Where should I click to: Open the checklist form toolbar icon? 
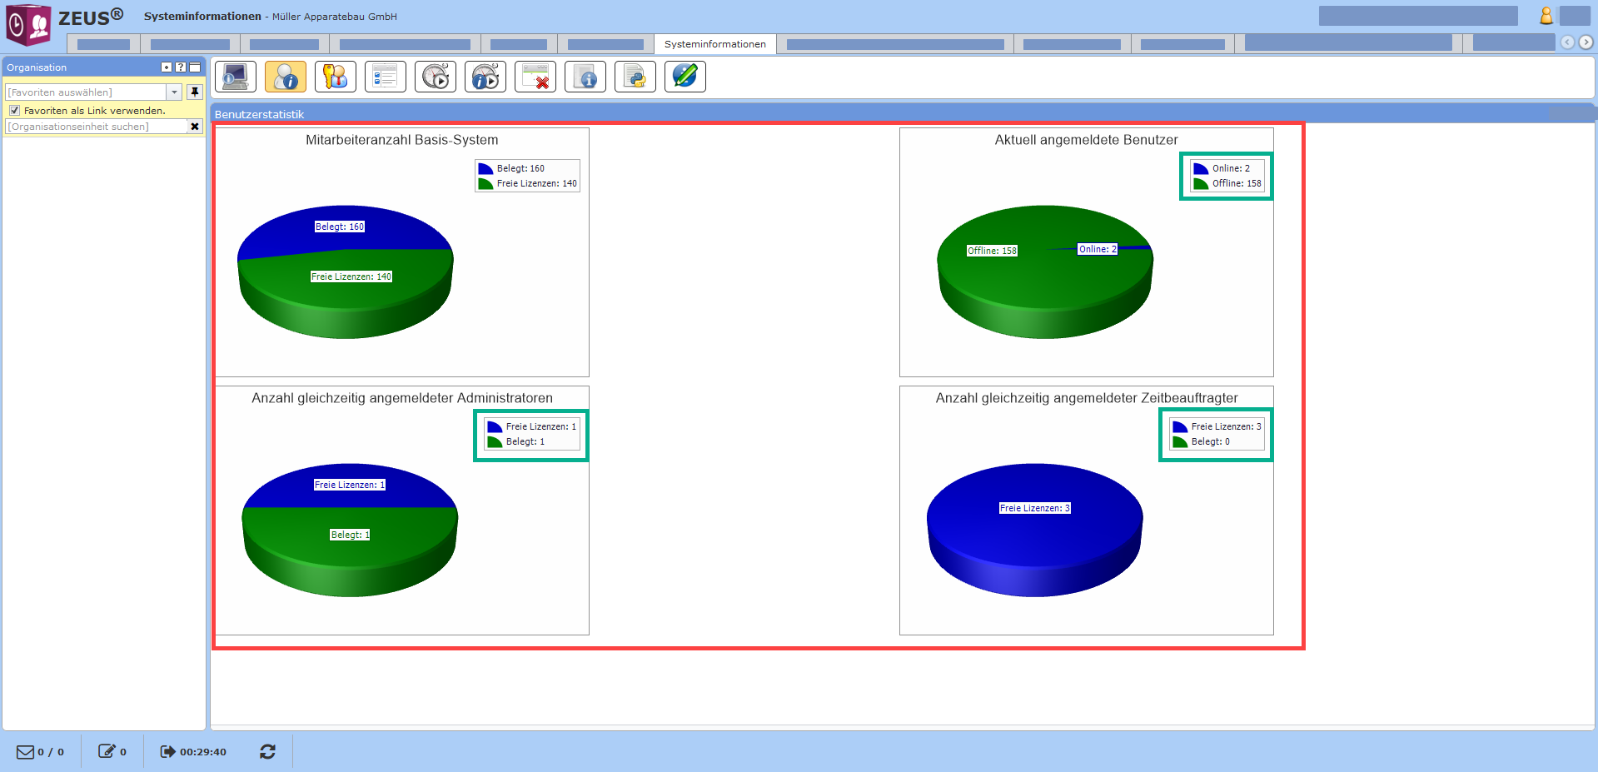(386, 77)
